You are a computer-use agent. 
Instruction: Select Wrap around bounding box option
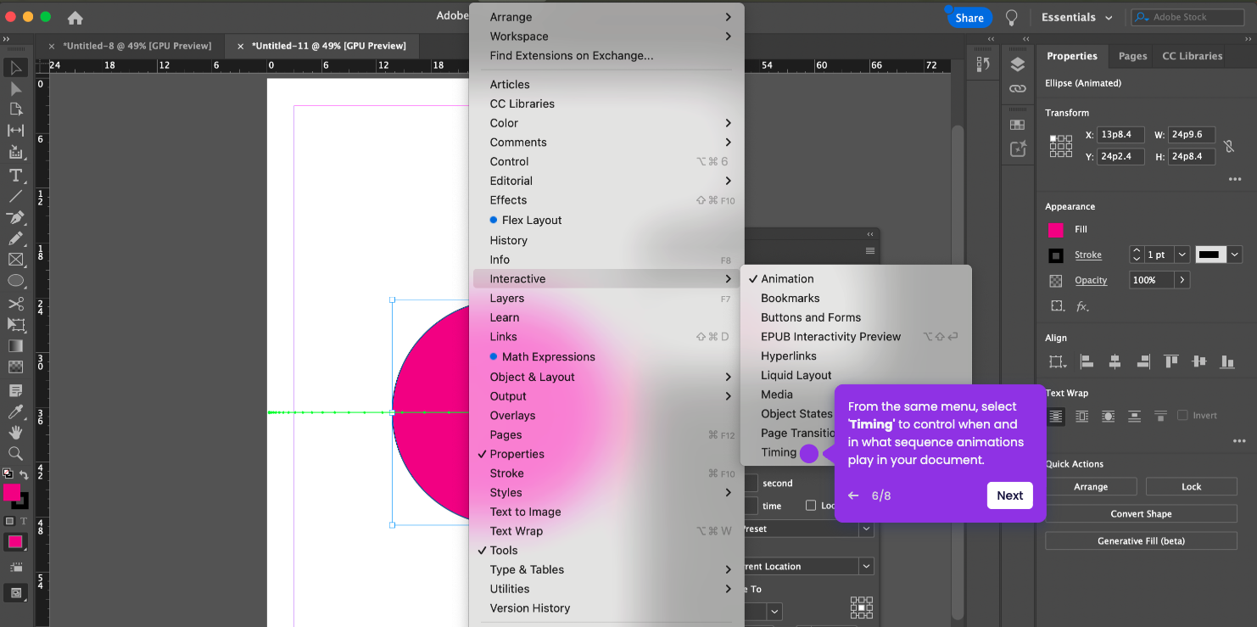(x=1081, y=416)
